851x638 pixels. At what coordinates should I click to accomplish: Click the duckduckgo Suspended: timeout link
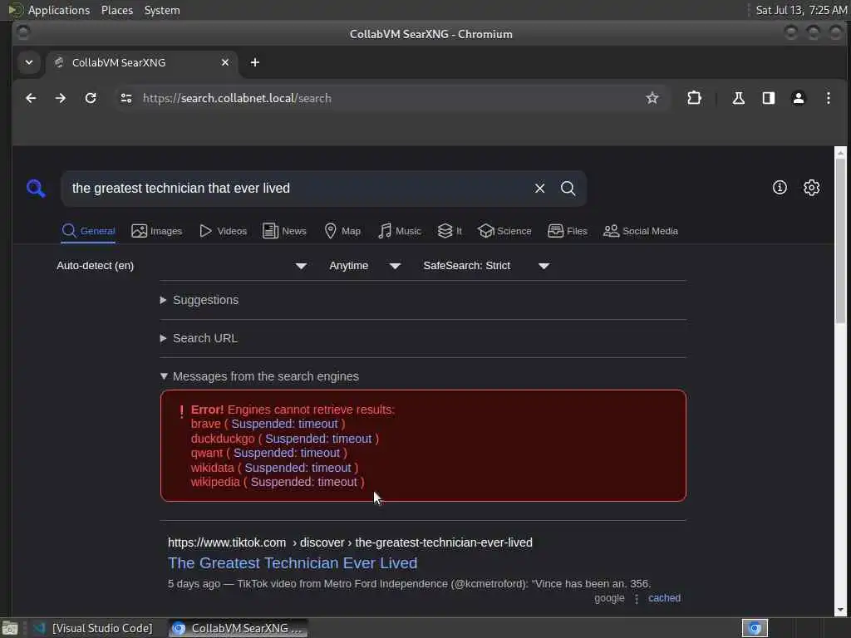(318, 439)
